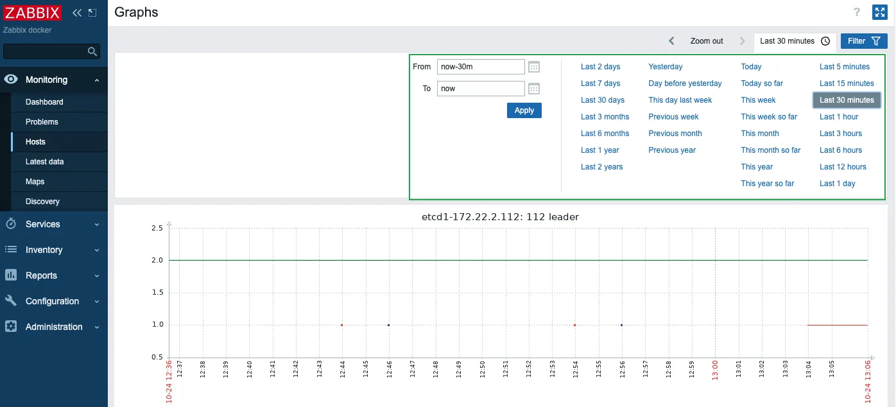Select the Last 2 days time range
896x407 pixels.
pyautogui.click(x=601, y=66)
